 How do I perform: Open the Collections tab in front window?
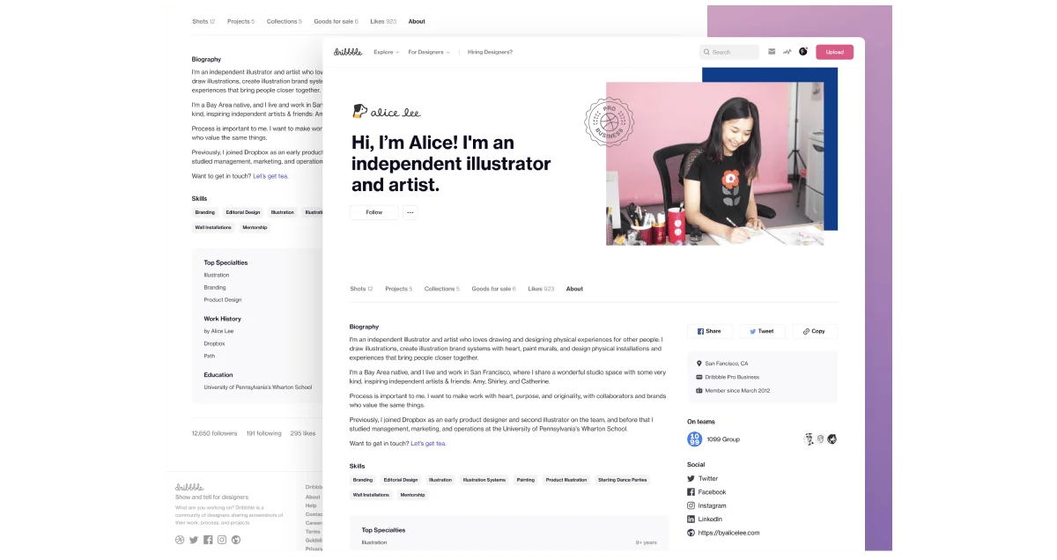(x=442, y=289)
